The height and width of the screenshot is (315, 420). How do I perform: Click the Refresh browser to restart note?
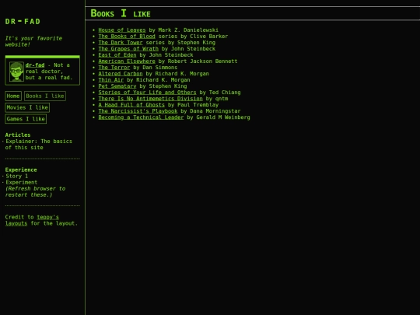35,192
